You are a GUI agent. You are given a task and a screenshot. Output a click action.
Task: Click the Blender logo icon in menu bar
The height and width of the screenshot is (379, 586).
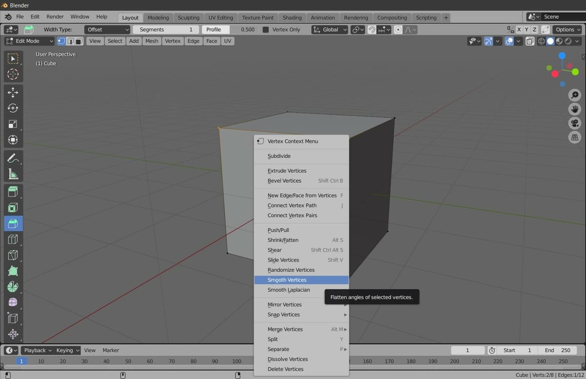pyautogui.click(x=8, y=17)
